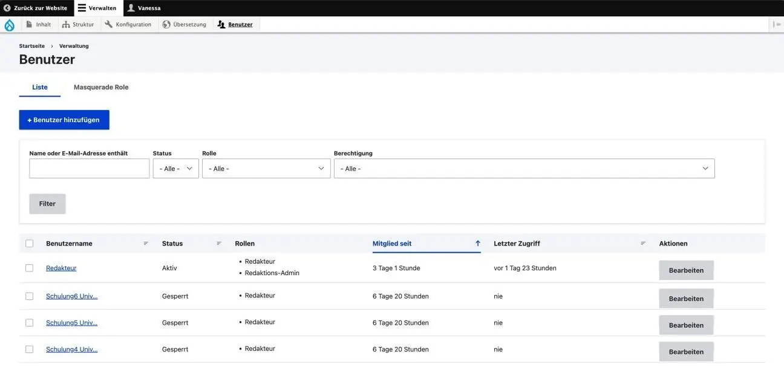The height and width of the screenshot is (367, 784).
Task: Select the Liste tab
Action: tap(40, 87)
